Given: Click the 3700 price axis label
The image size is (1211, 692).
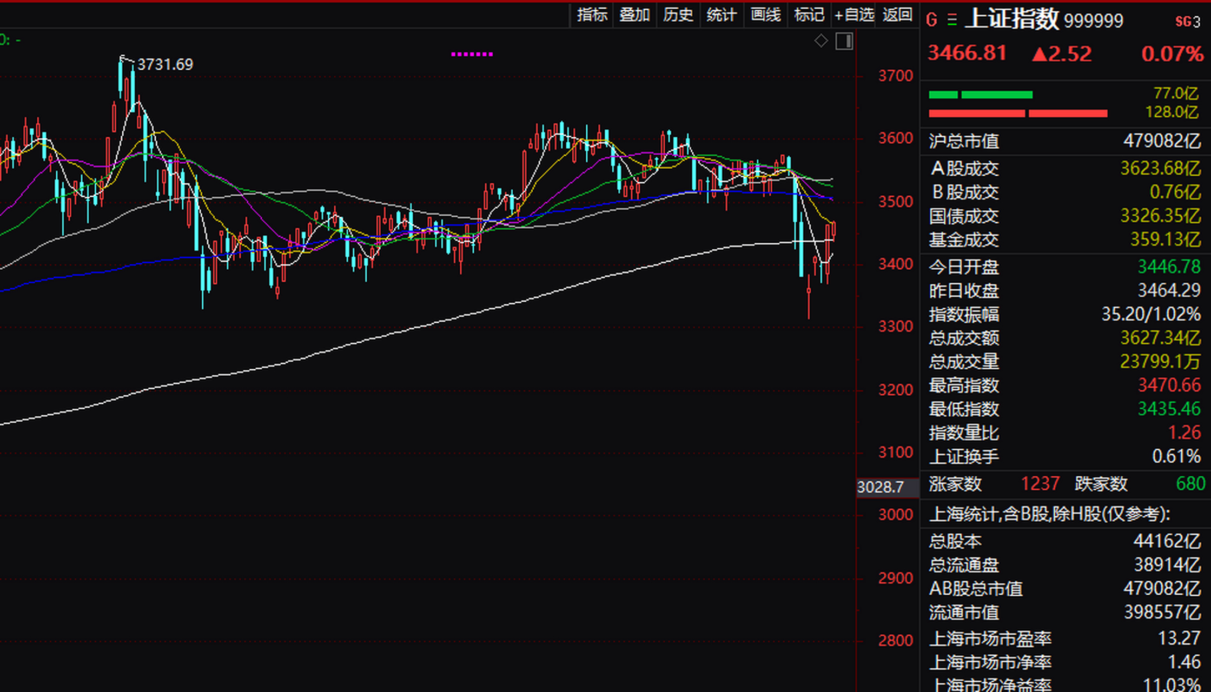Looking at the screenshot, I should [x=896, y=76].
